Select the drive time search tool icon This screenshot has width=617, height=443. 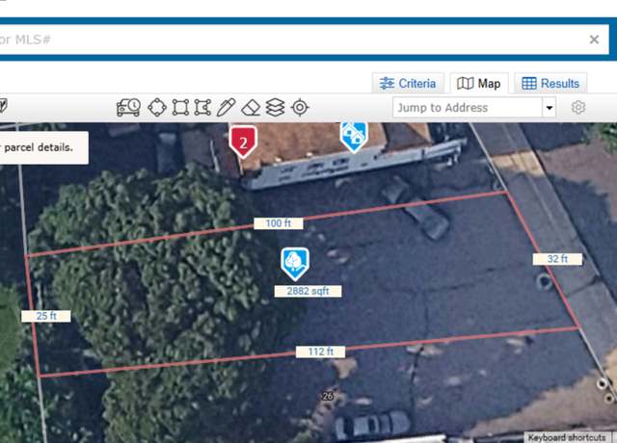(x=128, y=107)
